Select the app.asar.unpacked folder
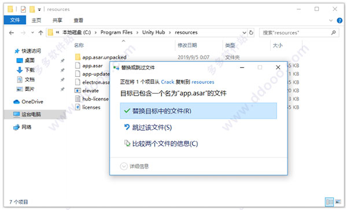Image resolution: width=347 pixels, height=210 pixels. 104,57
